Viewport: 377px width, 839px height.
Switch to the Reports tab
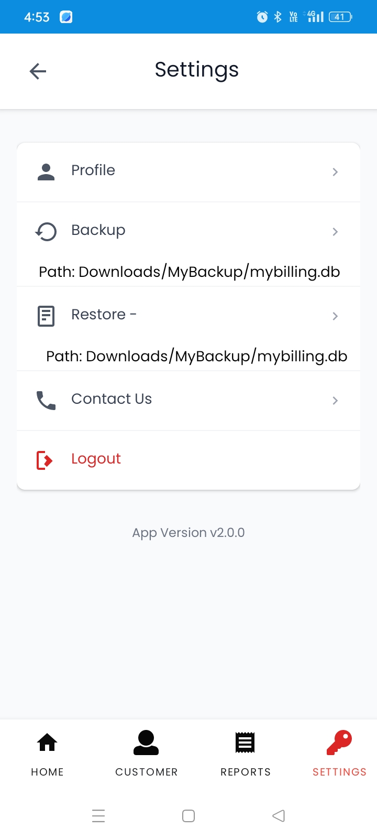(x=245, y=754)
